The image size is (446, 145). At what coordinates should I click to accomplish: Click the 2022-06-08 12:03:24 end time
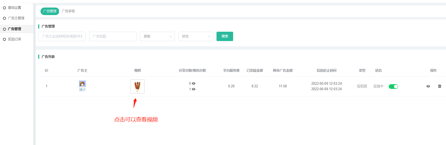(326, 89)
